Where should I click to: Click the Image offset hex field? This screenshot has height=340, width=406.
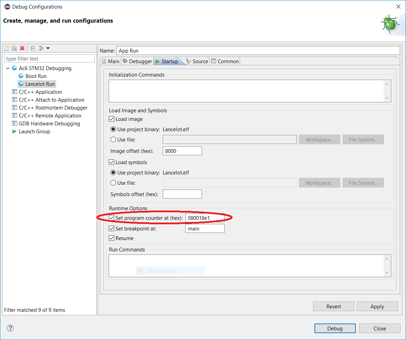tap(182, 151)
